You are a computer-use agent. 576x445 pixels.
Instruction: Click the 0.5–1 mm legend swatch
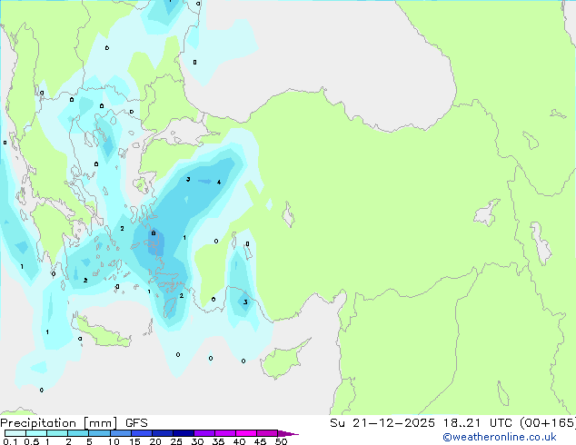pyautogui.click(x=36, y=433)
